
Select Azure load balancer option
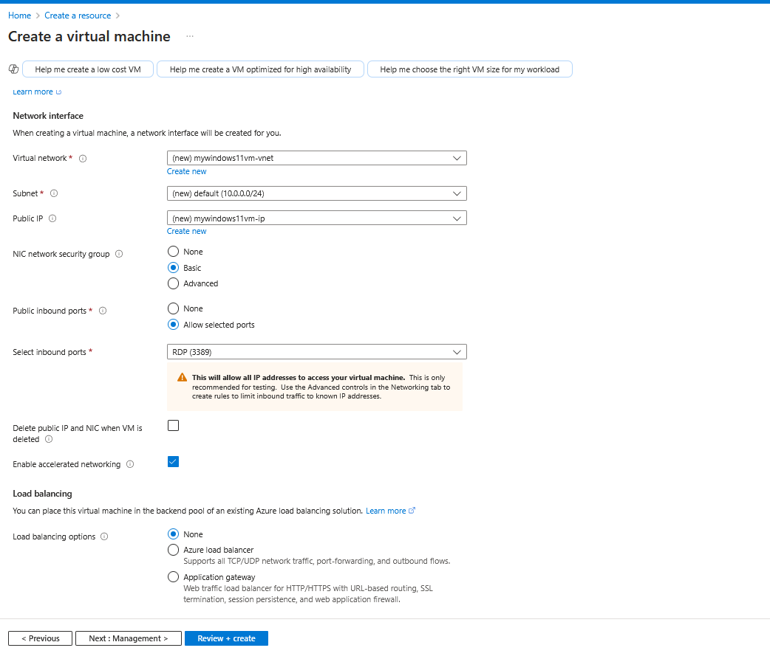point(174,550)
